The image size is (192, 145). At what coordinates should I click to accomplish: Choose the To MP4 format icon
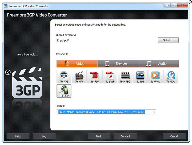pos(79,77)
